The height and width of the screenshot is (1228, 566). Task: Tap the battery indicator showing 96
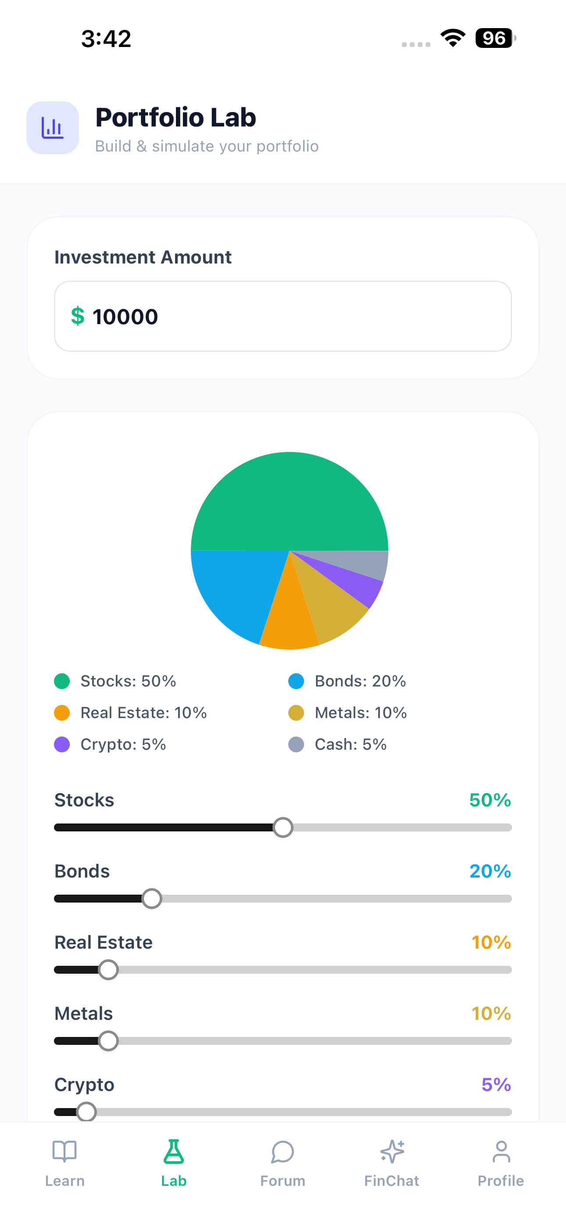pyautogui.click(x=495, y=38)
